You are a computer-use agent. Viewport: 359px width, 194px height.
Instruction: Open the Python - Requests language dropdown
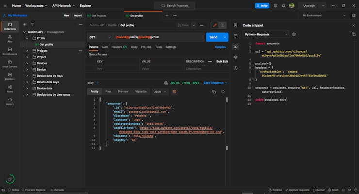(x=266, y=34)
